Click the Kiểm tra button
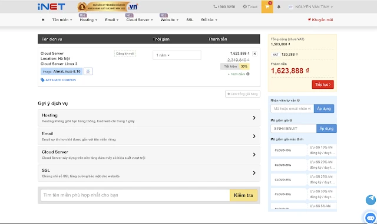Image resolution: width=377 pixels, height=224 pixels. coord(243,195)
